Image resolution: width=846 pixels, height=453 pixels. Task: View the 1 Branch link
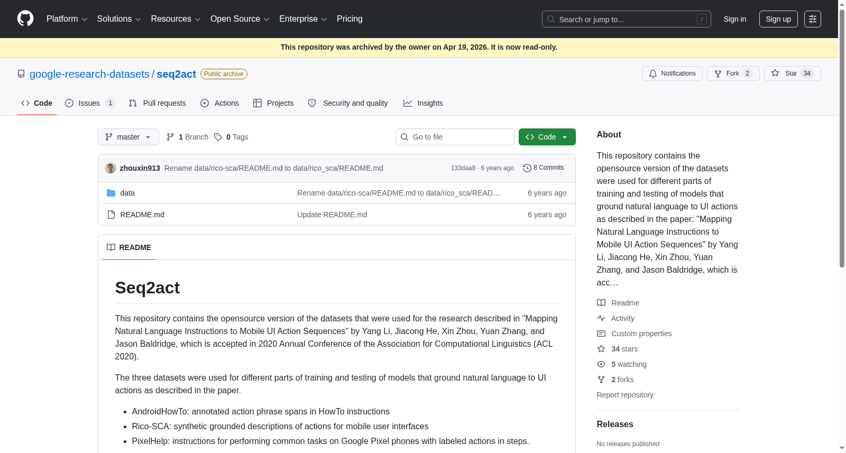click(187, 137)
